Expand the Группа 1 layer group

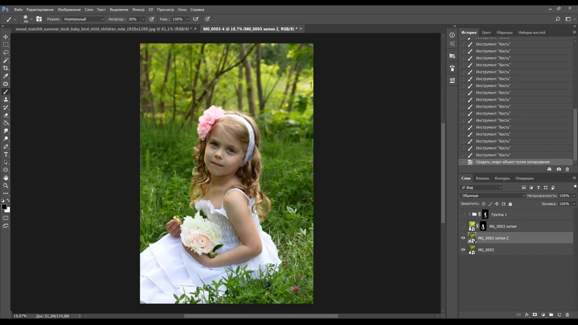click(x=469, y=214)
